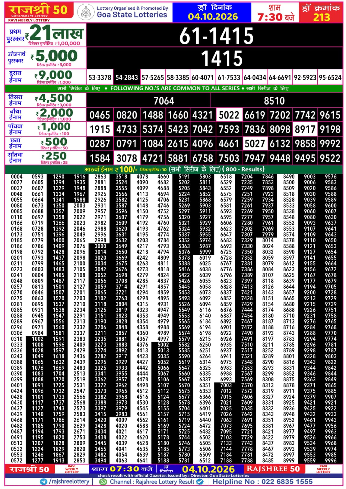This screenshot has height=489, width=346.
Task: Click the 04.10.2026 date in footer
Action: point(208,469)
